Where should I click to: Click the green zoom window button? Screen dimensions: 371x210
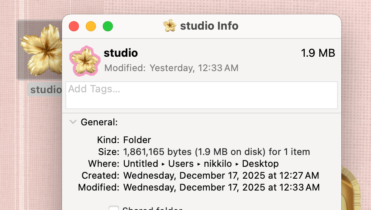[108, 26]
